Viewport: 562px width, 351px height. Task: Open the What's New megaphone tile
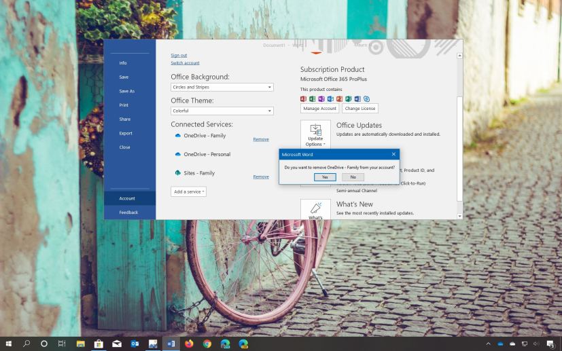point(315,210)
